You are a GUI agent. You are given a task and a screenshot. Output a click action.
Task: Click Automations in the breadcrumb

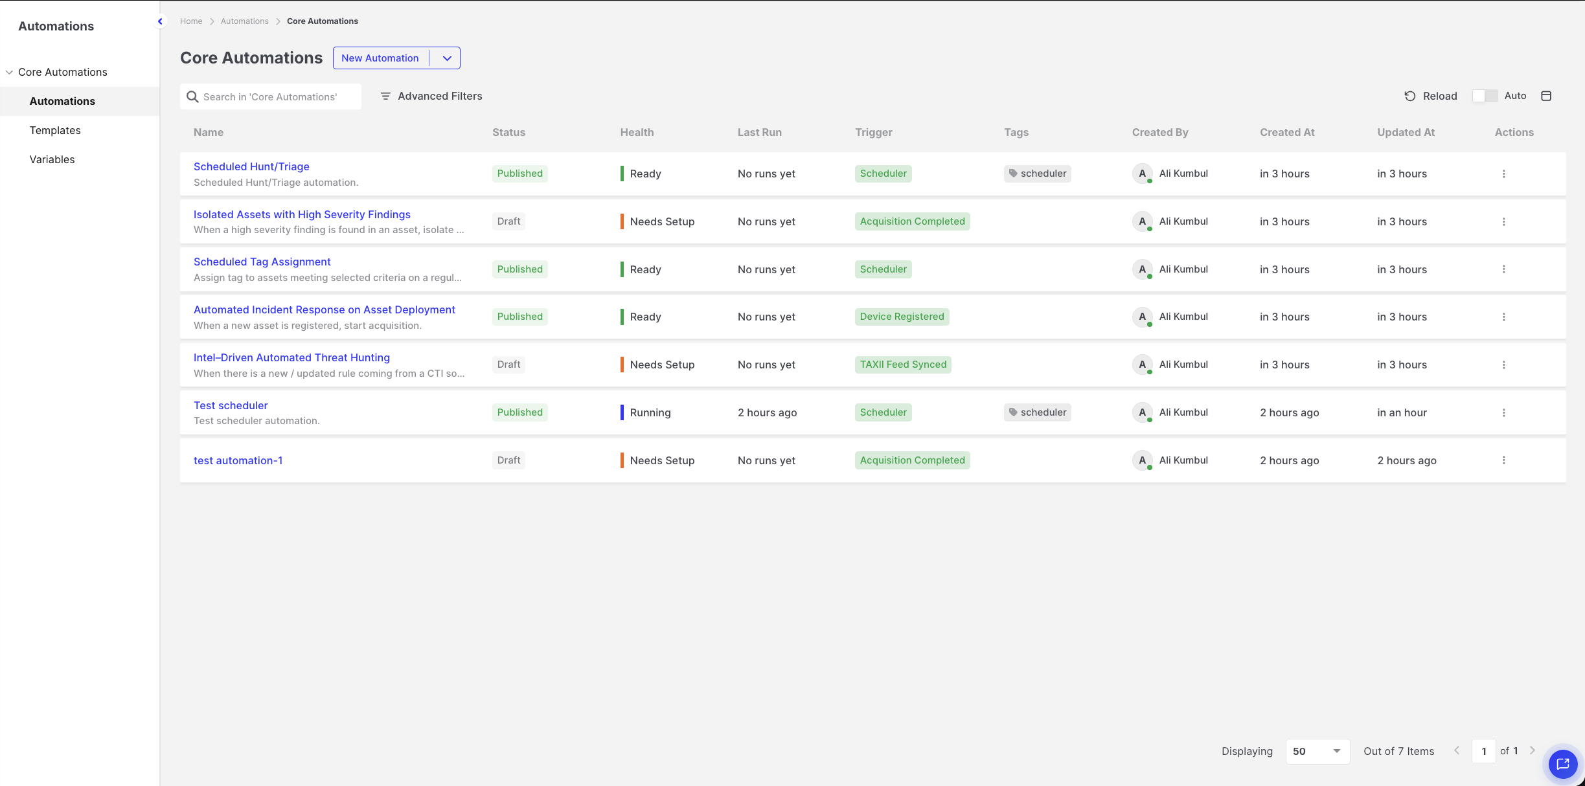click(244, 21)
